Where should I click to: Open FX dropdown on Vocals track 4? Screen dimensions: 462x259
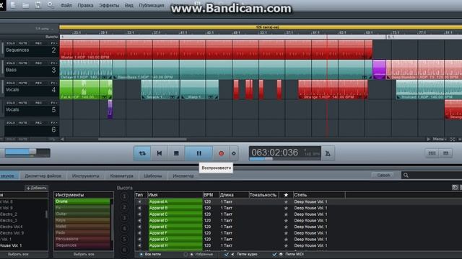[x=54, y=83]
